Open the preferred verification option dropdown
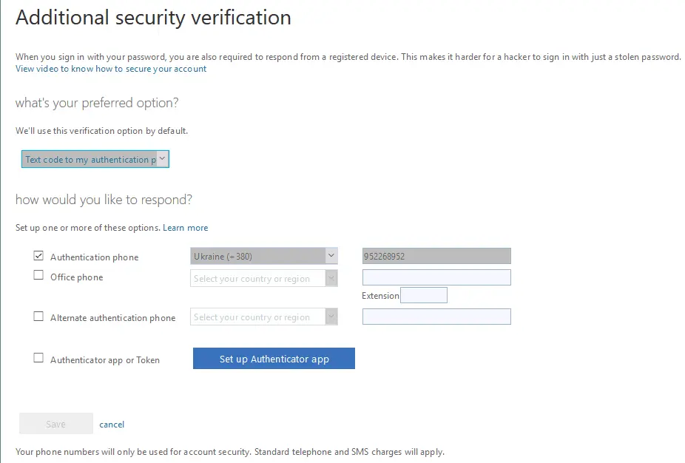The width and height of the screenshot is (685, 463). click(x=95, y=160)
